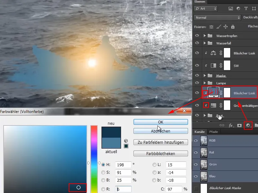Image resolution: width=258 pixels, height=193 pixels.
Task: Filter layers by type (T) icon
Action: [246, 9]
